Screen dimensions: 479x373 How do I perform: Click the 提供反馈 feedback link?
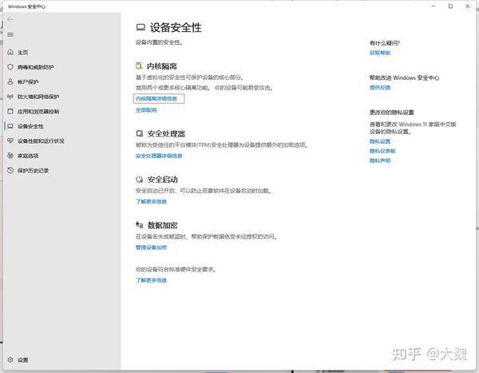pyautogui.click(x=380, y=87)
